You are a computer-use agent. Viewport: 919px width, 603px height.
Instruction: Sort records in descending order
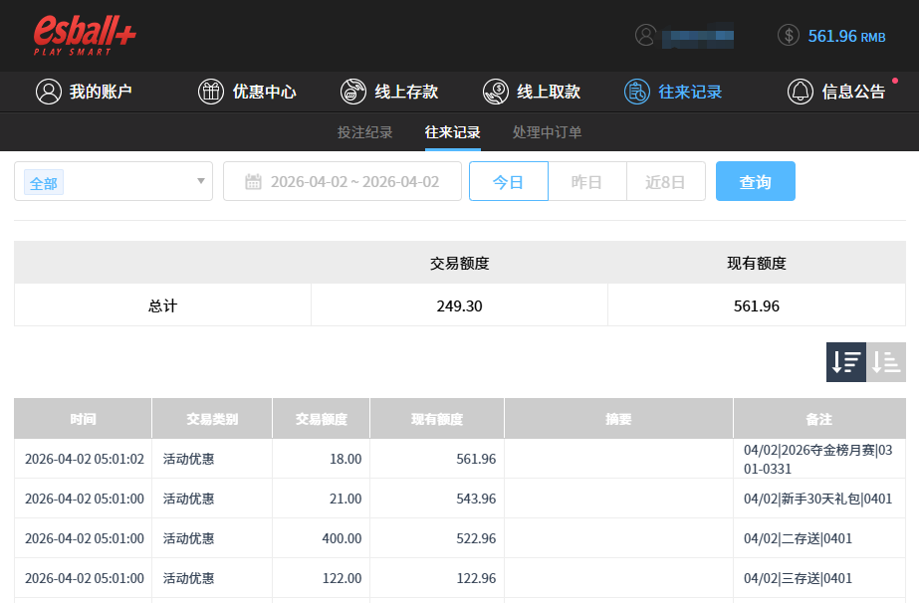(x=845, y=362)
